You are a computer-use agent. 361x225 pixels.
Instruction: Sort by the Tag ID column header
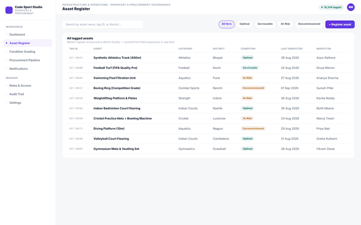pyautogui.click(x=73, y=49)
